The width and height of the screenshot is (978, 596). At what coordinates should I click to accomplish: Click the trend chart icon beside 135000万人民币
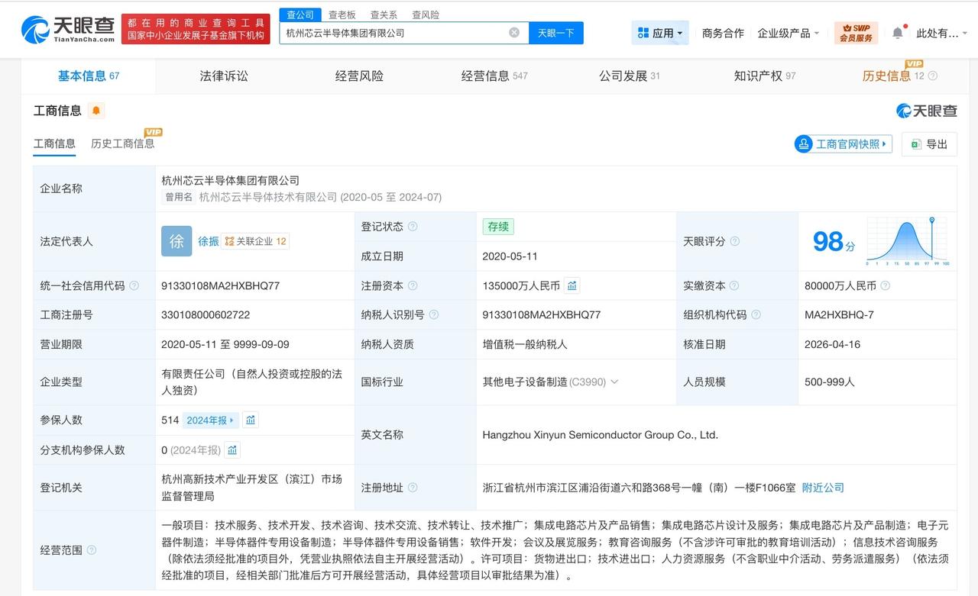[x=572, y=285]
